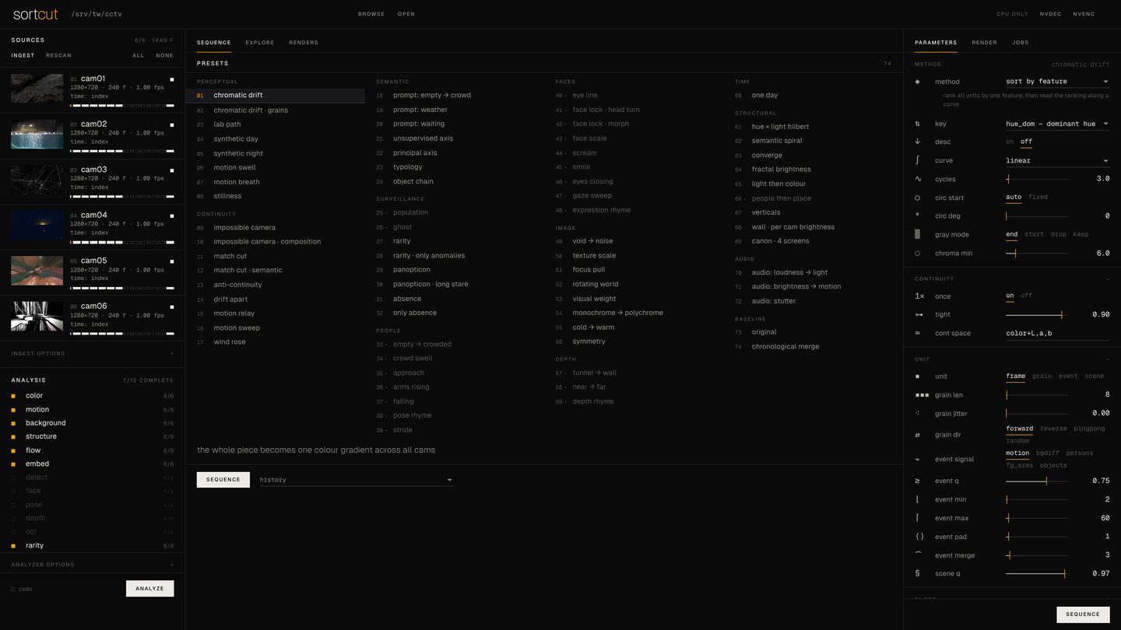This screenshot has width=1121, height=630.
Task: Click the three-squares icon beside grain len
Action: (922, 395)
